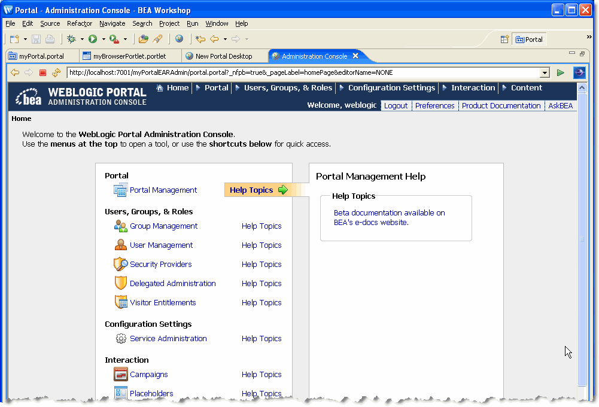Viewport: 599px width, 407px height.
Task: Click into the URL address field
Action: [304, 72]
